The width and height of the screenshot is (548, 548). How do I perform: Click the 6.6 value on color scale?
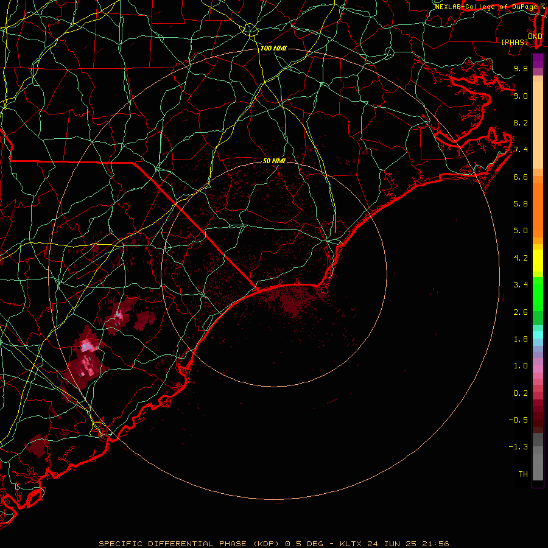(521, 177)
